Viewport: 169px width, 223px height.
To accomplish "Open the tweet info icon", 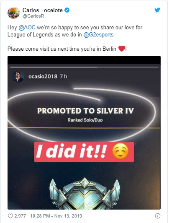I will [158, 216].
